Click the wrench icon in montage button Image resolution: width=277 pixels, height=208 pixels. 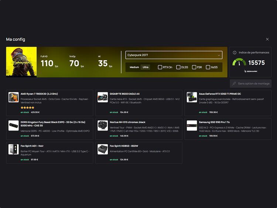[234, 83]
